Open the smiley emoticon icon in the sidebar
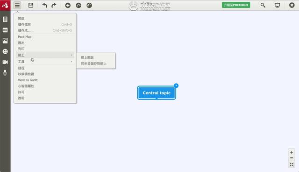The image size is (299, 172). 5,51
